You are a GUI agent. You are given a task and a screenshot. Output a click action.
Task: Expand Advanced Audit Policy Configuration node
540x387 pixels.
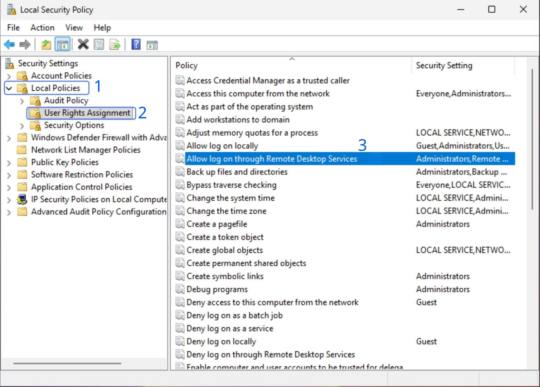(9, 212)
